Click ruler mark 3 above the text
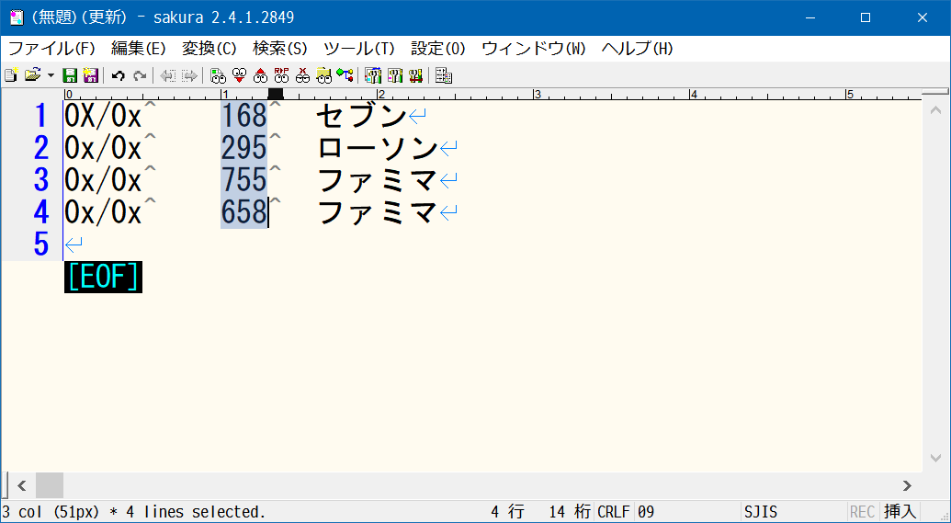 (537, 94)
